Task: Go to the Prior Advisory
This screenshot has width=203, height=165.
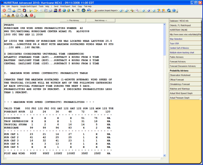Action: pyautogui.click(x=73, y=20)
